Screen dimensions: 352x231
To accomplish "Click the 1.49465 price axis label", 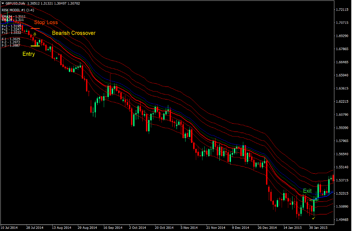I will 342,219.
